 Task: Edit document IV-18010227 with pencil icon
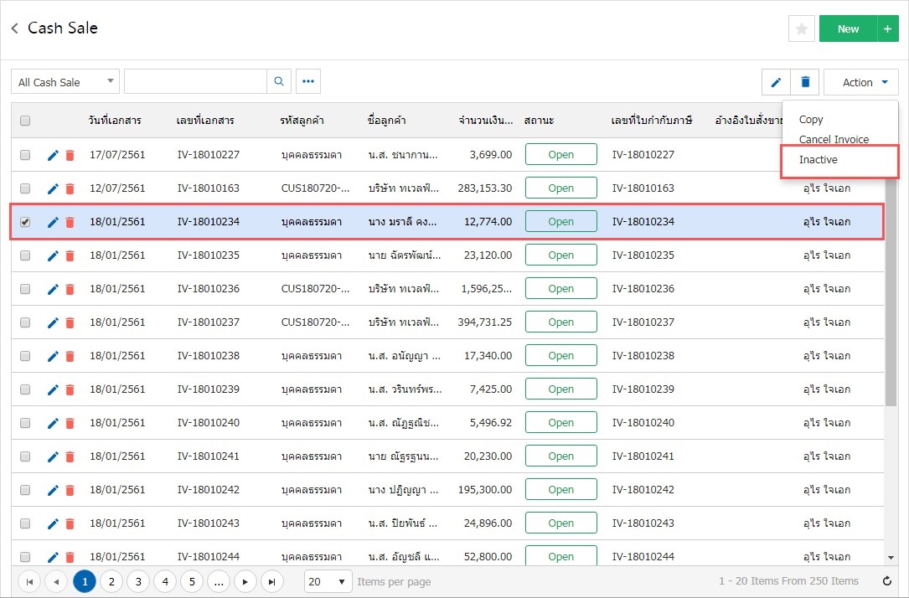coord(53,155)
